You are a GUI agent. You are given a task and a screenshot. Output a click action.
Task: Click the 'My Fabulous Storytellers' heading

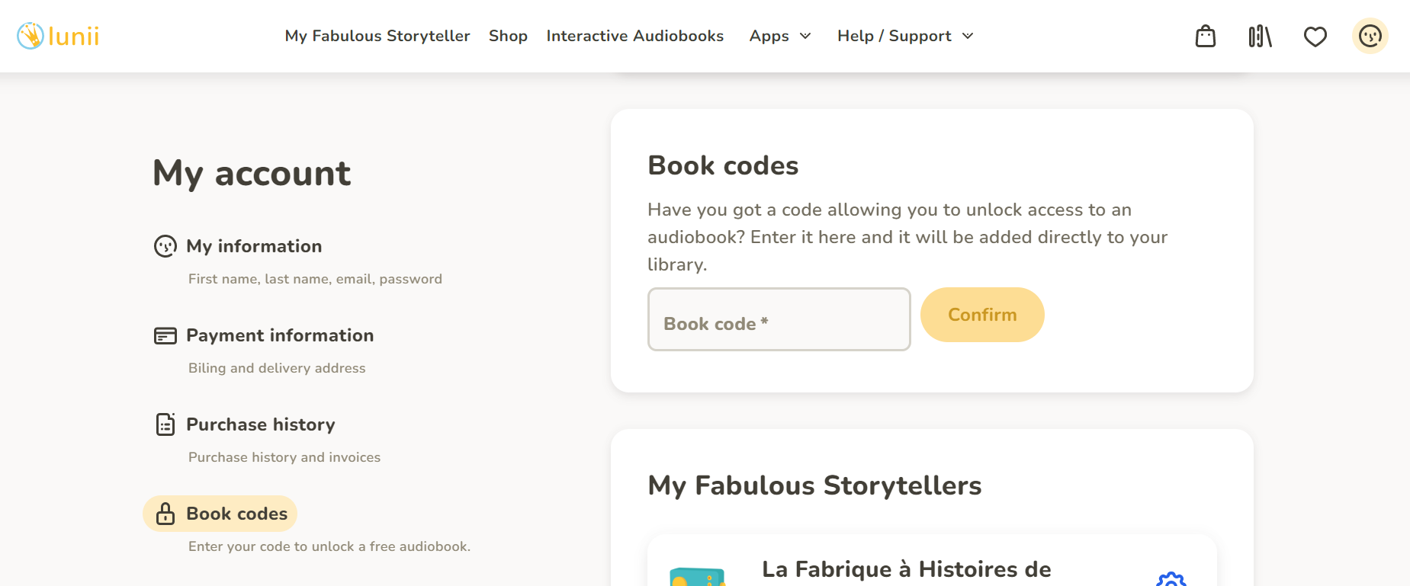[814, 485]
